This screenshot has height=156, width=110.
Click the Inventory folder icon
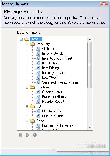click(32, 44)
